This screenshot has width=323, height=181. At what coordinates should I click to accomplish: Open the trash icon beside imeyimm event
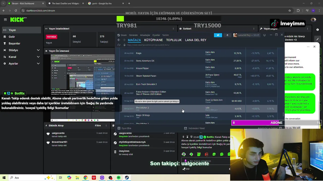point(115,152)
